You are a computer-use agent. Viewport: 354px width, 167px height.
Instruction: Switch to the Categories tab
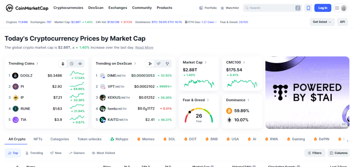59,139
